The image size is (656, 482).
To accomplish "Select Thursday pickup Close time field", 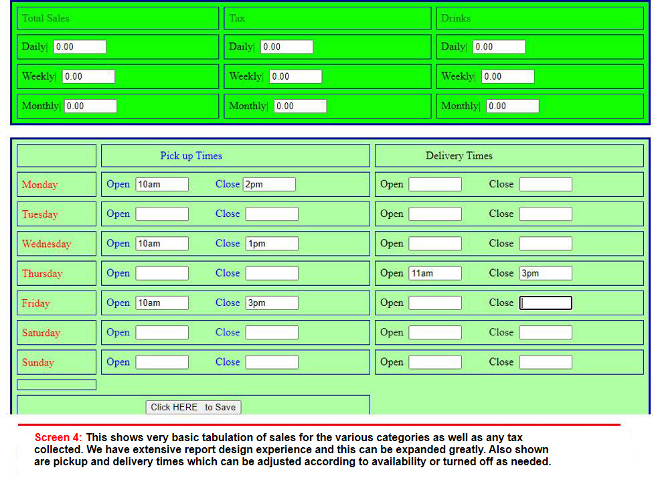I will tap(272, 273).
